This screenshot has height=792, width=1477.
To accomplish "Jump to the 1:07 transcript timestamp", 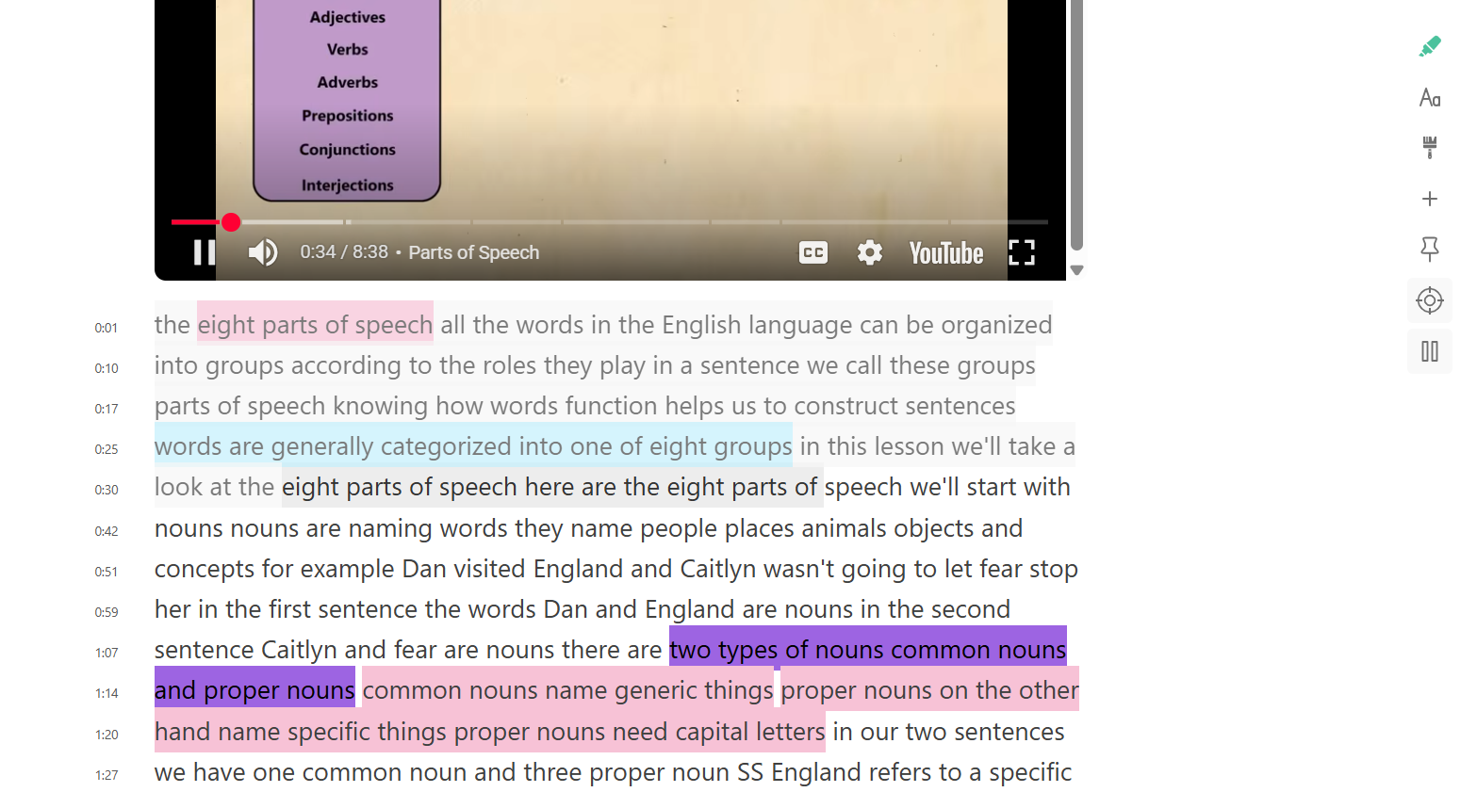I will 106,652.
